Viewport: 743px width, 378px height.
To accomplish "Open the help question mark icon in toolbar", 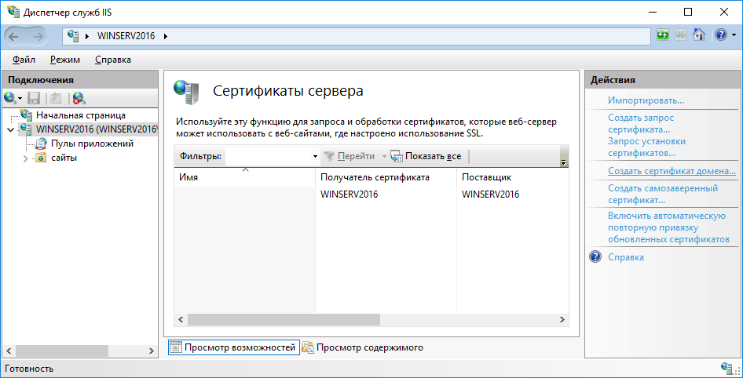I will tap(720, 35).
